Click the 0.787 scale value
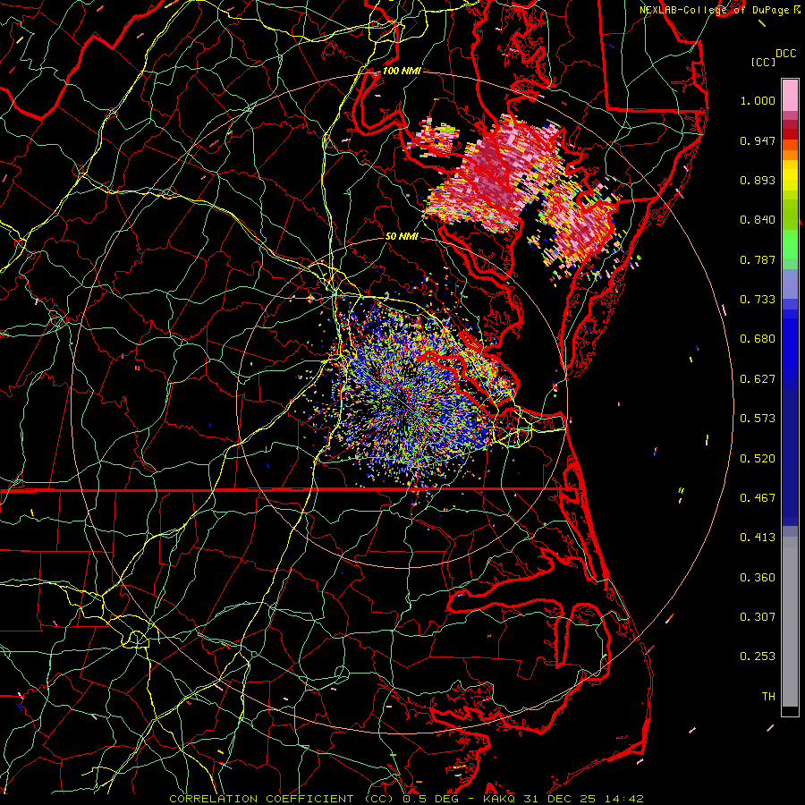This screenshot has width=805, height=805. [758, 259]
